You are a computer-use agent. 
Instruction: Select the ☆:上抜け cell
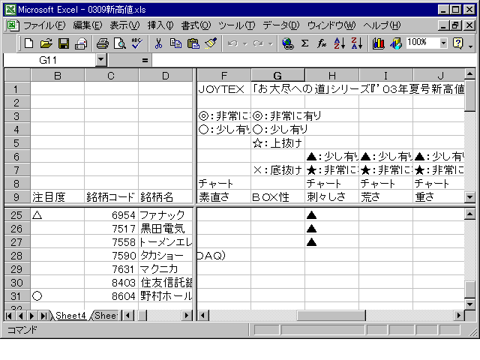pyautogui.click(x=277, y=143)
